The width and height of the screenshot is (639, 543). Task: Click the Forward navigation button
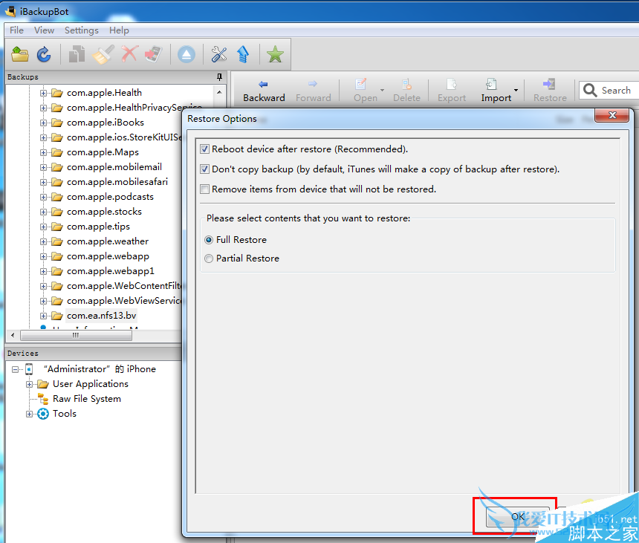[313, 91]
